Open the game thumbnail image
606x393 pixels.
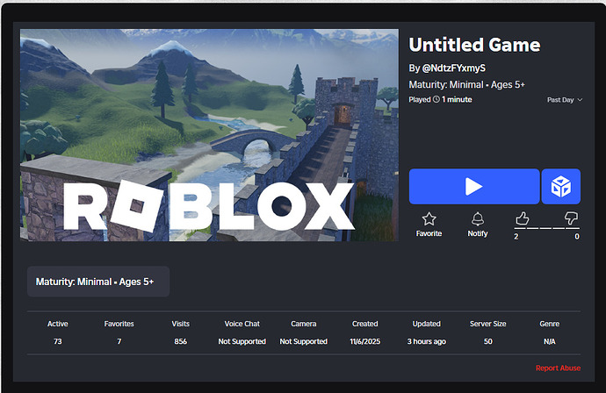pos(209,135)
